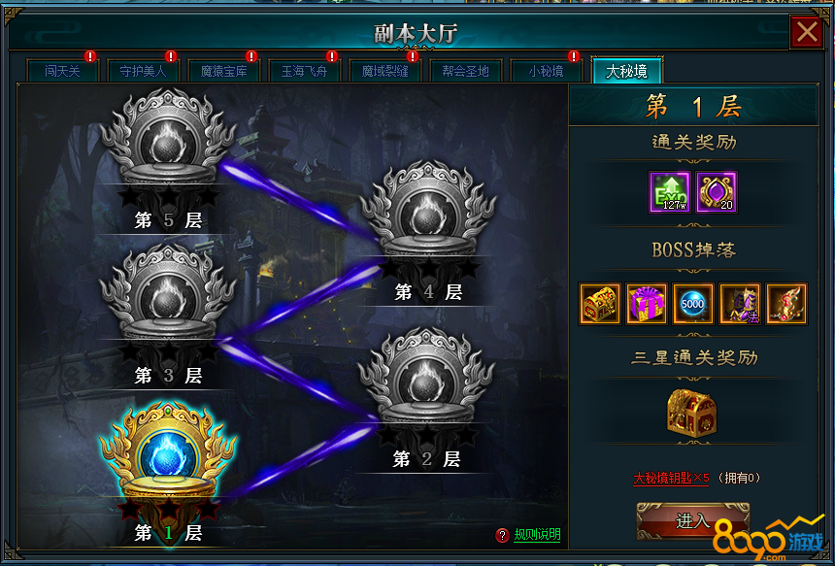Switch to the 魔猿宝库 tab
This screenshot has width=835, height=566.
223,71
